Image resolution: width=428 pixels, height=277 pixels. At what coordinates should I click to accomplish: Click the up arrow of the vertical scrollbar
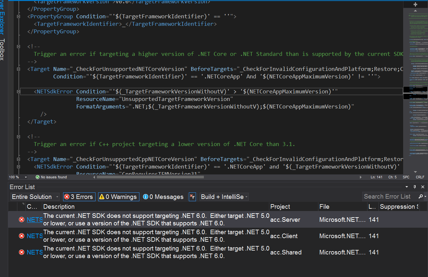tap(415, 11)
